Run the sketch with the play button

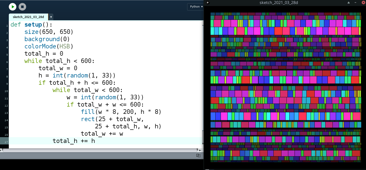pyautogui.click(x=13, y=7)
